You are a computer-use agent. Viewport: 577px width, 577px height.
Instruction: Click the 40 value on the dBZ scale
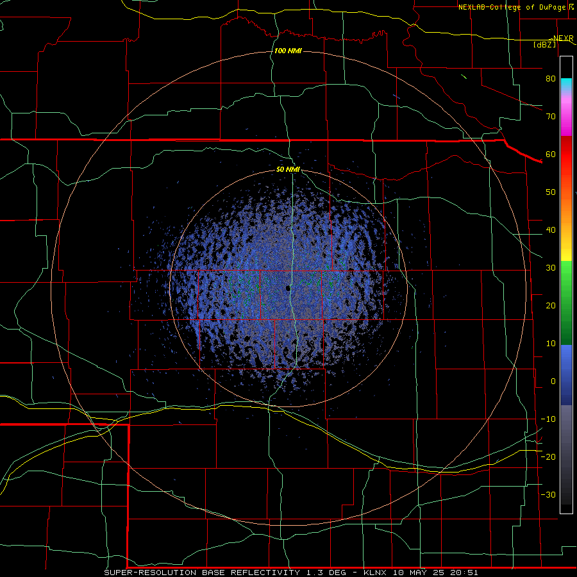(x=551, y=230)
